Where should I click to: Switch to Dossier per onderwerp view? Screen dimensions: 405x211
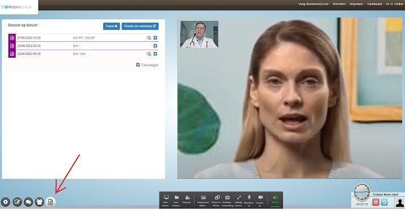coord(140,26)
